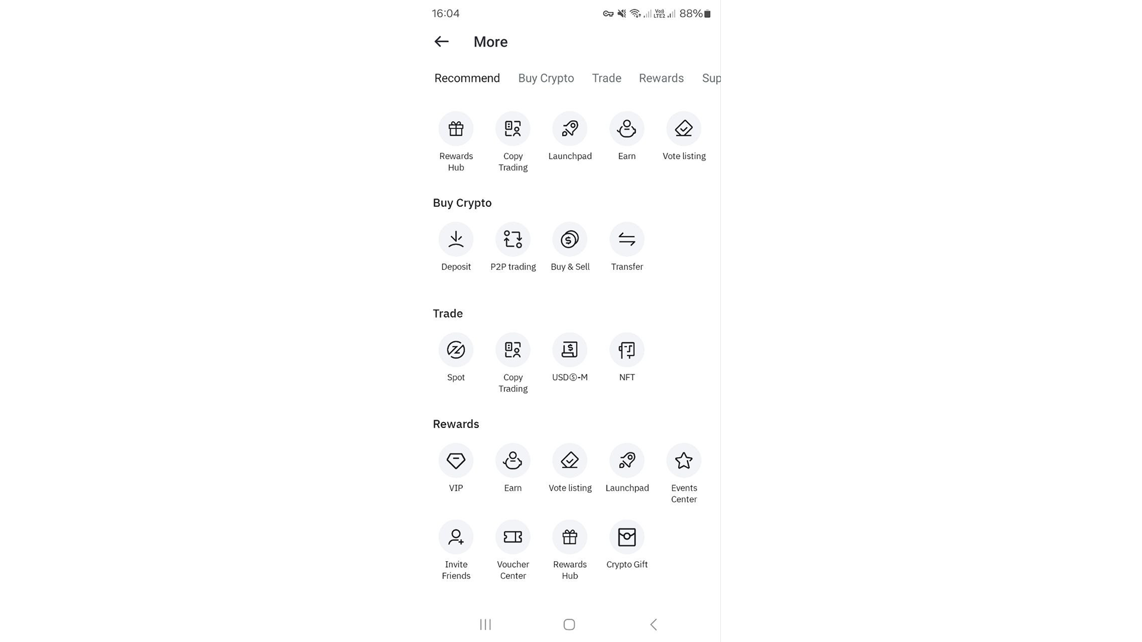
Task: Open the Trade section expander
Action: (448, 313)
